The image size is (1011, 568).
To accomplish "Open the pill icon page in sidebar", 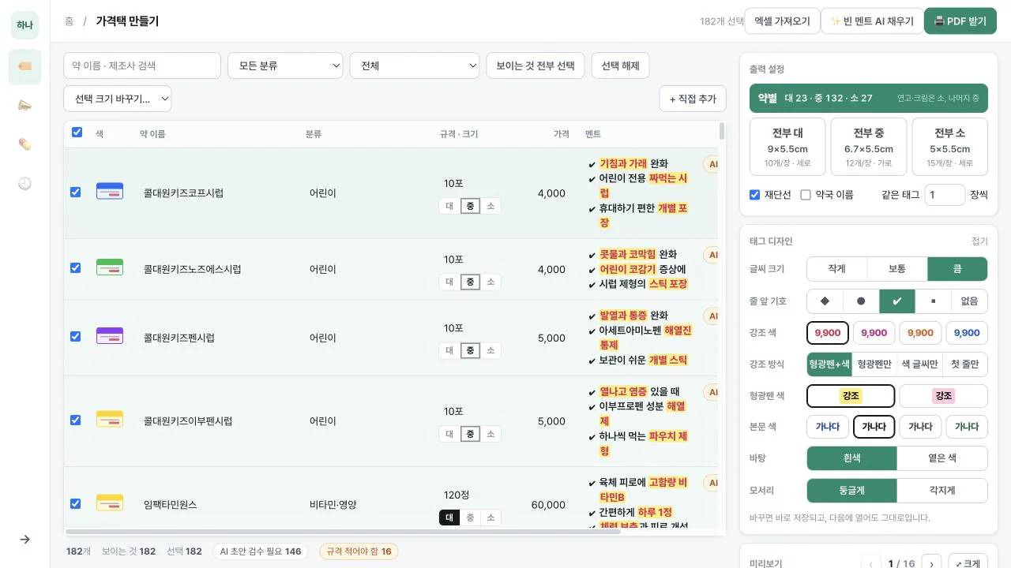I will coord(24,144).
